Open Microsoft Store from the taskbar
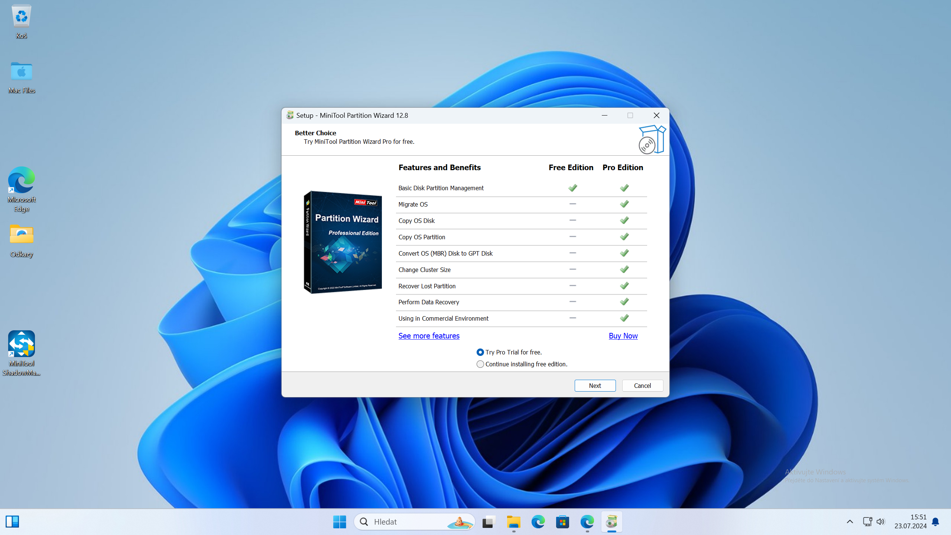Image resolution: width=951 pixels, height=535 pixels. (x=562, y=522)
